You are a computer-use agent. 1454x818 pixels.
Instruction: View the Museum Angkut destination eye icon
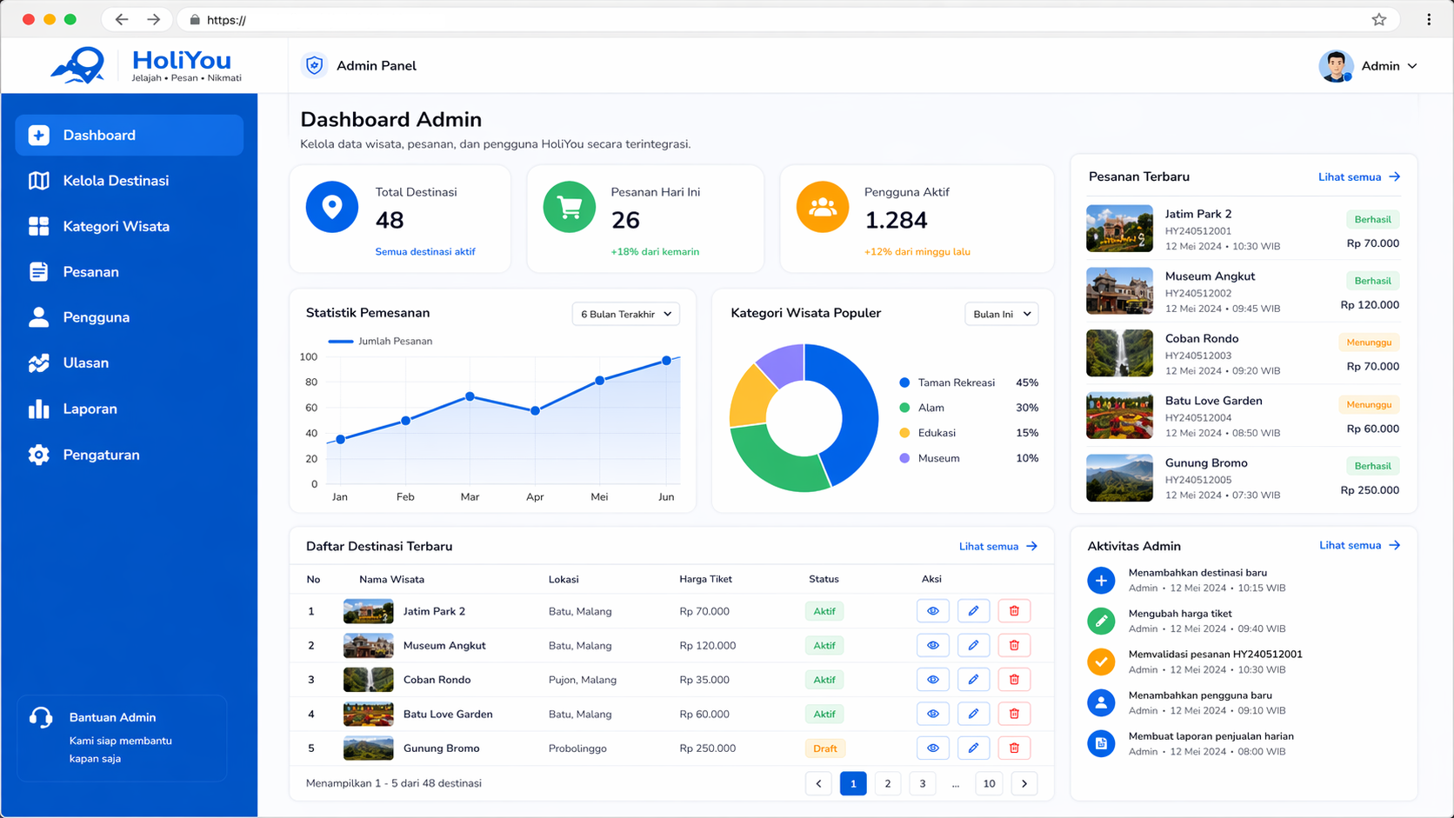pyautogui.click(x=933, y=645)
